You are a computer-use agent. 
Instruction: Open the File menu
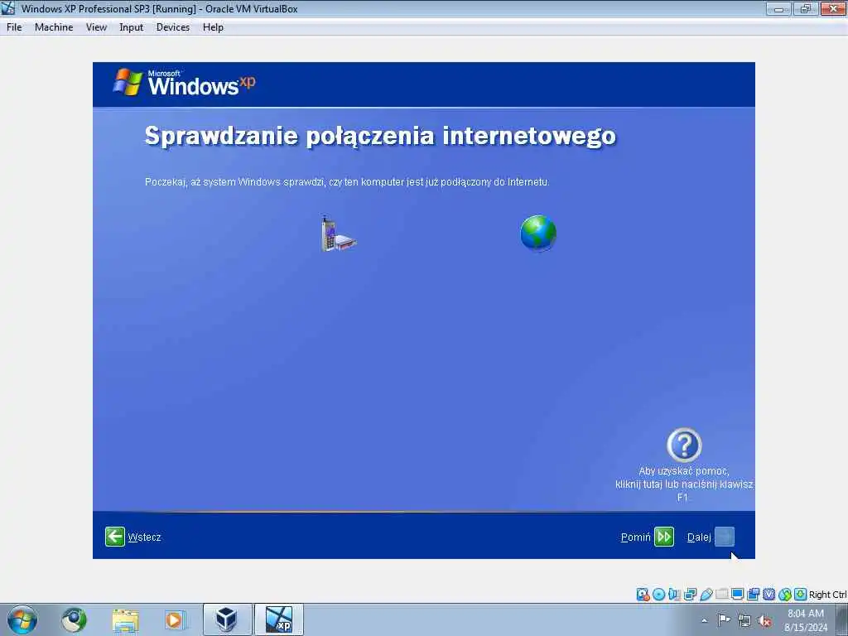(14, 27)
